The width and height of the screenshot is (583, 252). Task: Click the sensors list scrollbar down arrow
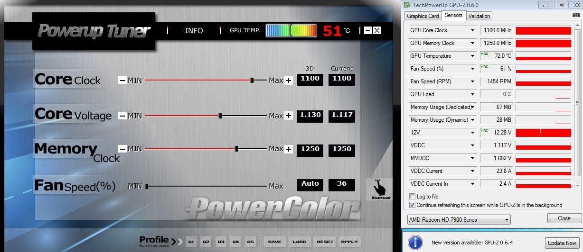(578, 185)
